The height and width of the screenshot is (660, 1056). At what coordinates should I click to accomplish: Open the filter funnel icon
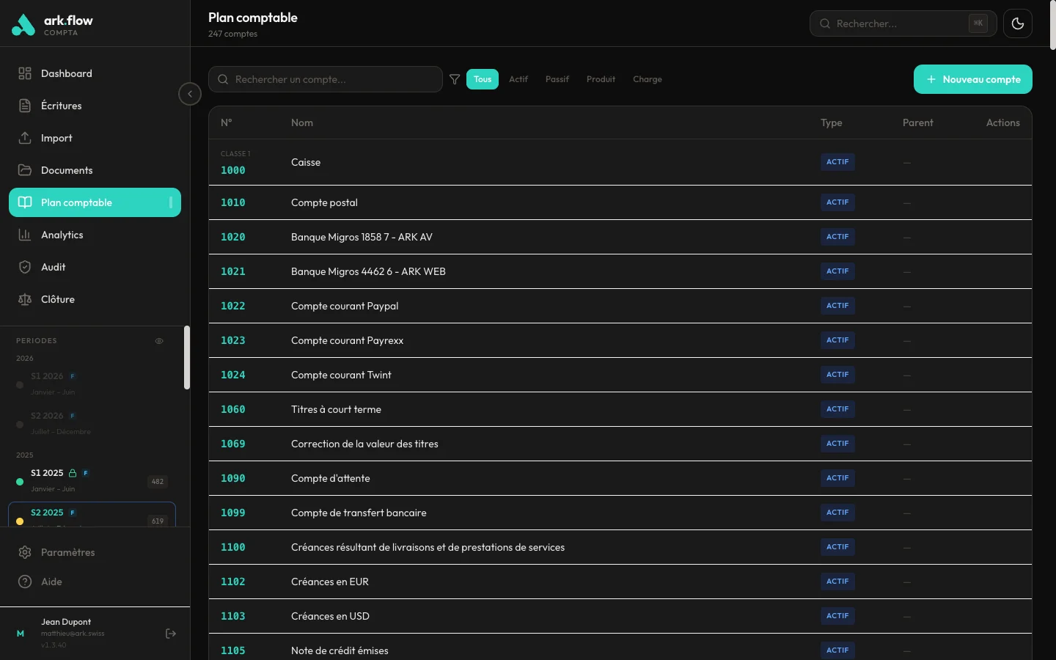click(x=455, y=79)
